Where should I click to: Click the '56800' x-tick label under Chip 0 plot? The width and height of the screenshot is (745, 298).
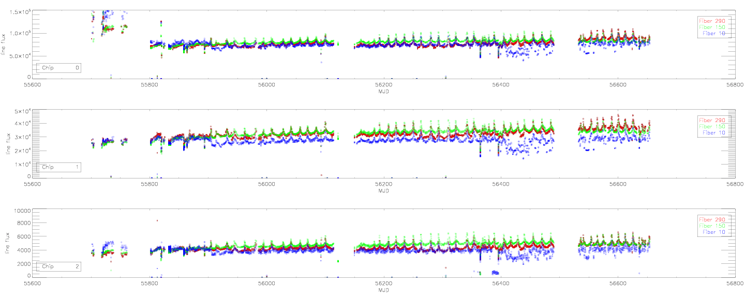(735, 85)
